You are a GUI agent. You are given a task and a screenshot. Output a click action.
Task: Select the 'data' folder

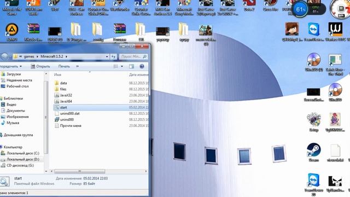pyautogui.click(x=63, y=83)
